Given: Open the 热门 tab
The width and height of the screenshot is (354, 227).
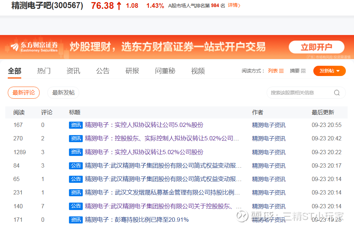Looking at the screenshot, I should [x=44, y=71].
